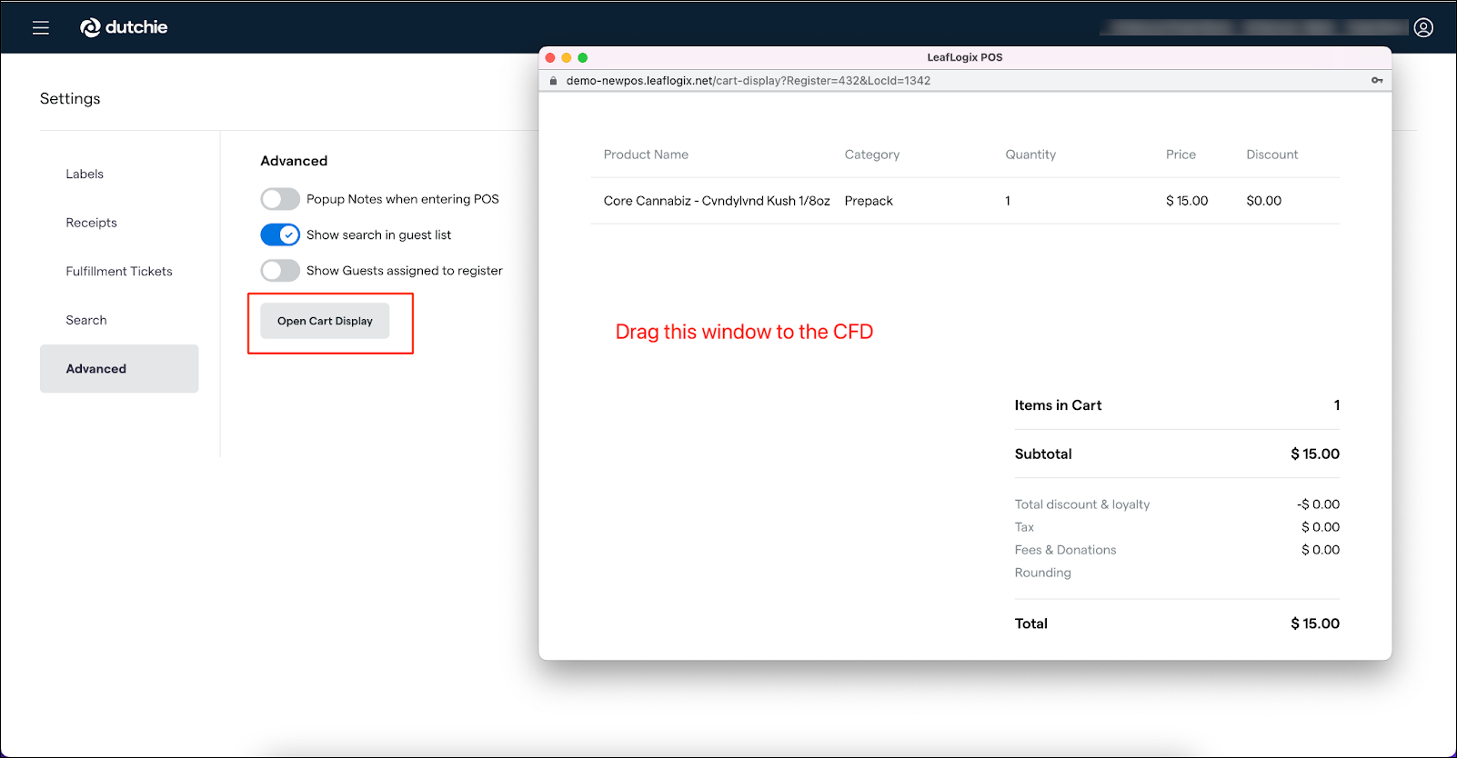Viewport: 1457px width, 758px height.
Task: Disable Show search in guest list
Action: coord(280,234)
